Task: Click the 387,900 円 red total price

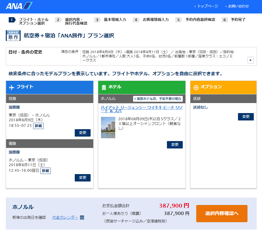Action: coord(174,206)
